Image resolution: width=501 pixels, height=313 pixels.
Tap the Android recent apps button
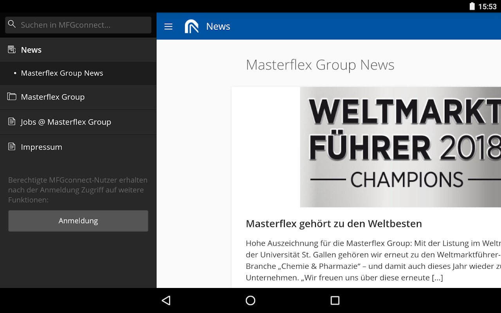(x=335, y=300)
